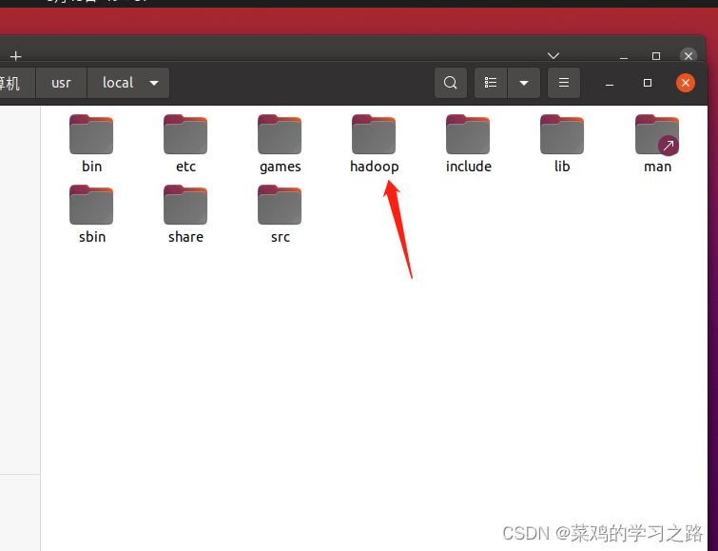Add a new tab in the background window
Image resolution: width=718 pixels, height=551 pixels.
pyautogui.click(x=16, y=56)
